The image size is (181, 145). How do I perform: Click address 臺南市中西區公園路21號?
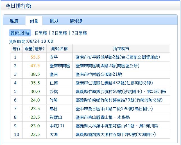click(99, 74)
